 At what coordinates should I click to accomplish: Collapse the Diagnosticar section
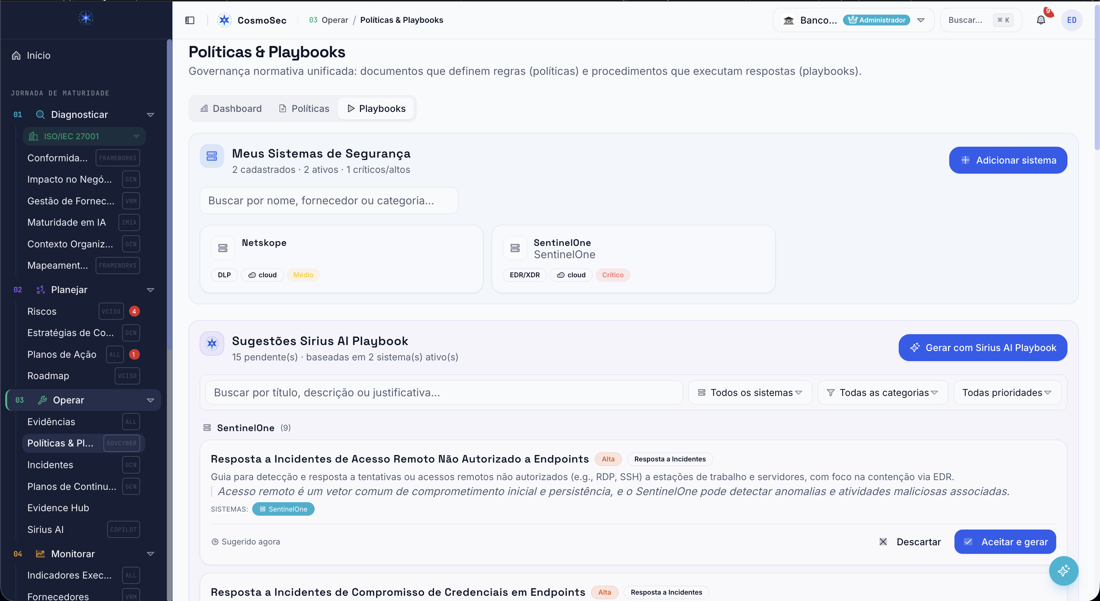pyautogui.click(x=150, y=115)
